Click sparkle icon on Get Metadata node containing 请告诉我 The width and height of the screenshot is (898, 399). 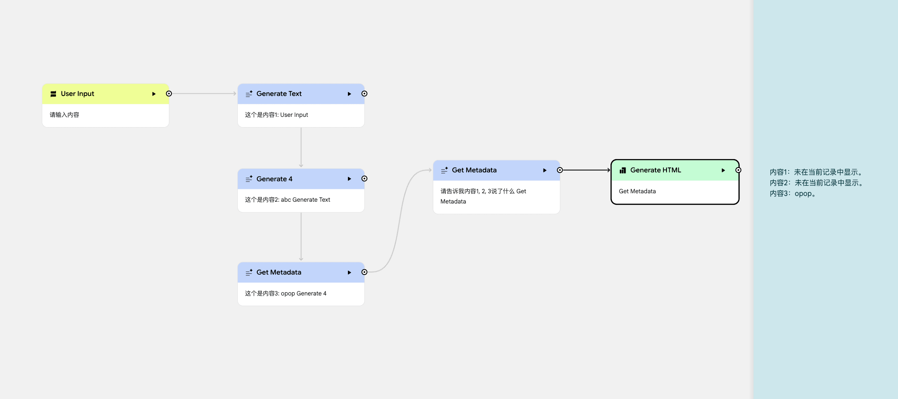[x=444, y=170]
